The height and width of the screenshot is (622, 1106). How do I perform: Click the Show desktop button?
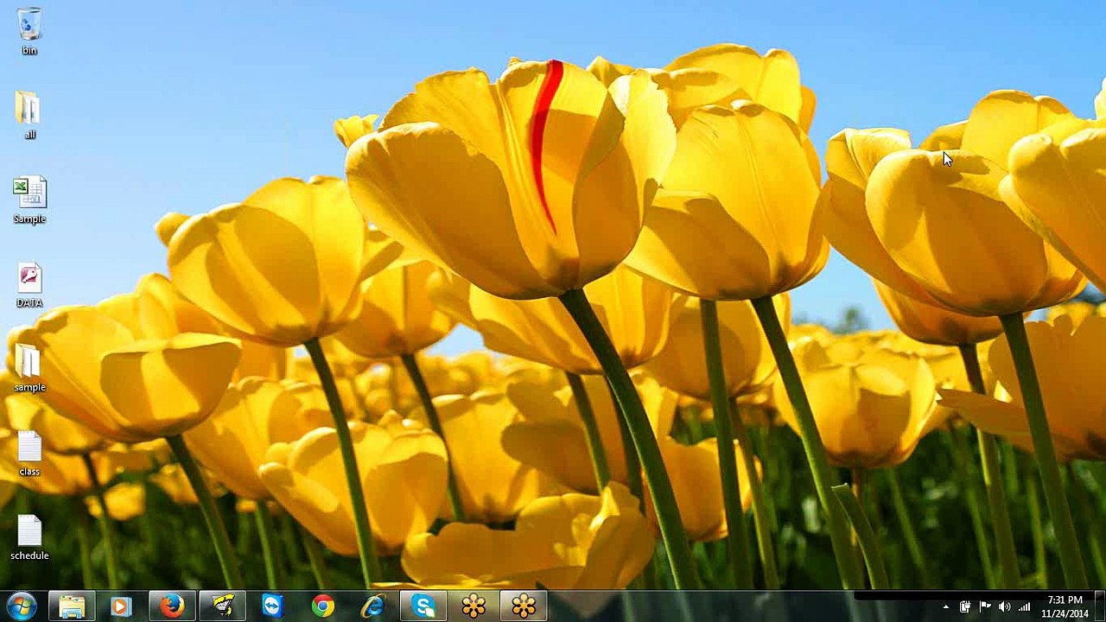(1100, 606)
